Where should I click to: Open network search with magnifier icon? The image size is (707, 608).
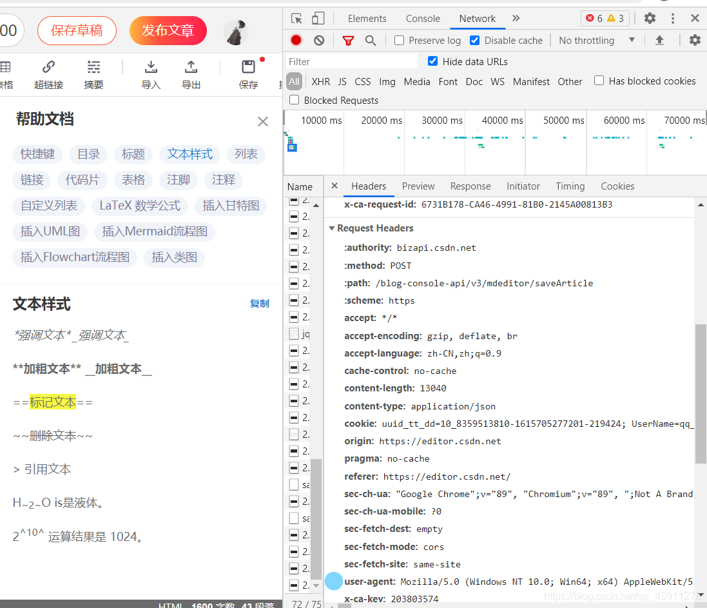(x=371, y=41)
